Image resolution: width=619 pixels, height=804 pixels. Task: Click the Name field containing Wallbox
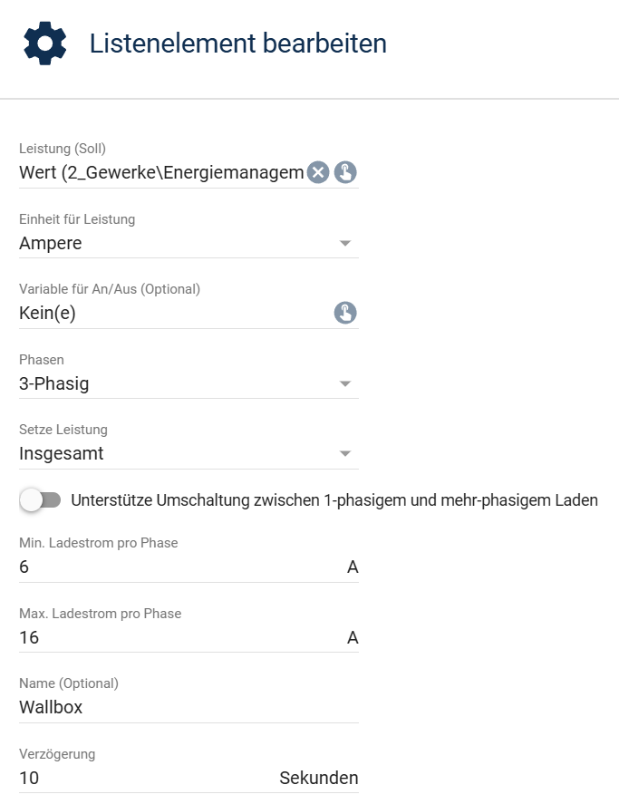tap(189, 708)
